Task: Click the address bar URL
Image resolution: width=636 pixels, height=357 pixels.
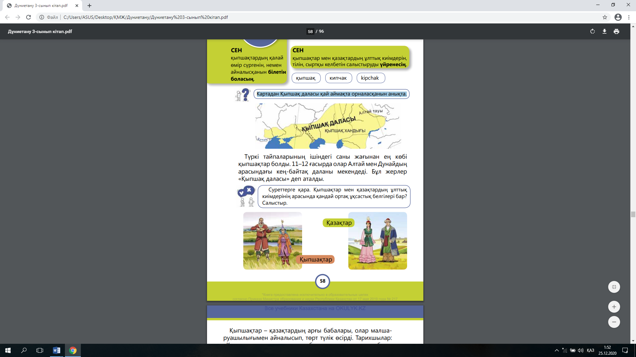Action: (146, 17)
